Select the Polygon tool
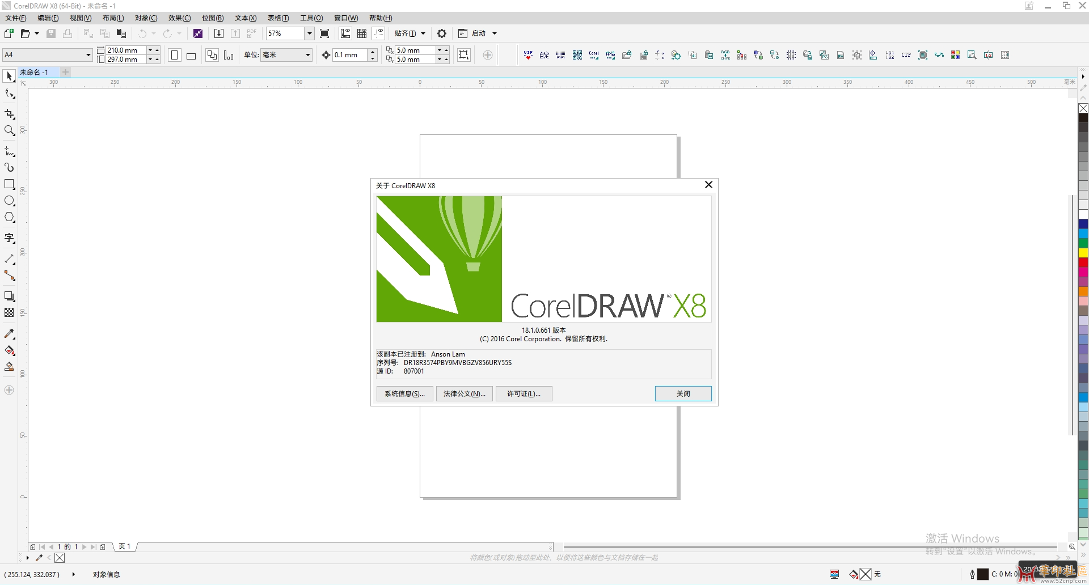1089x585 pixels. click(x=9, y=217)
